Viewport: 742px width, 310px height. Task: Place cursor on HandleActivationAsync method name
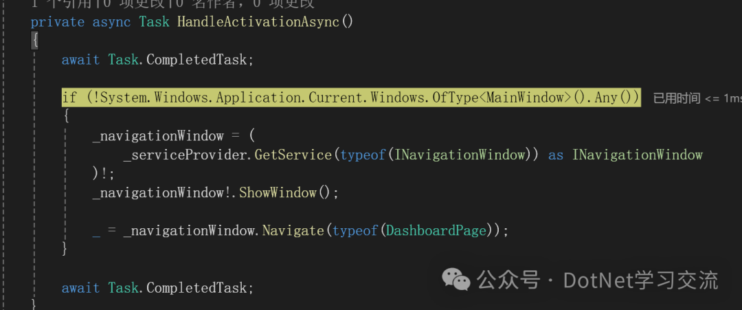[x=259, y=22]
